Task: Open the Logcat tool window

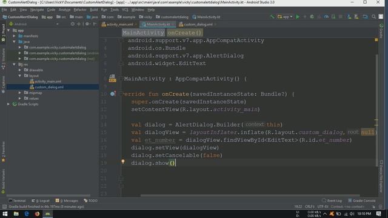Action: (x=41, y=200)
